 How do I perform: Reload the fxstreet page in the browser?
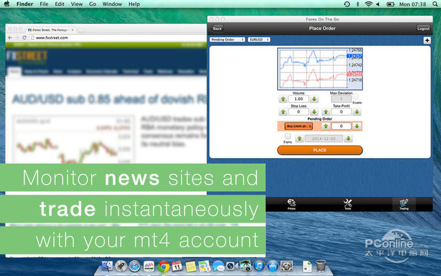click(24, 37)
